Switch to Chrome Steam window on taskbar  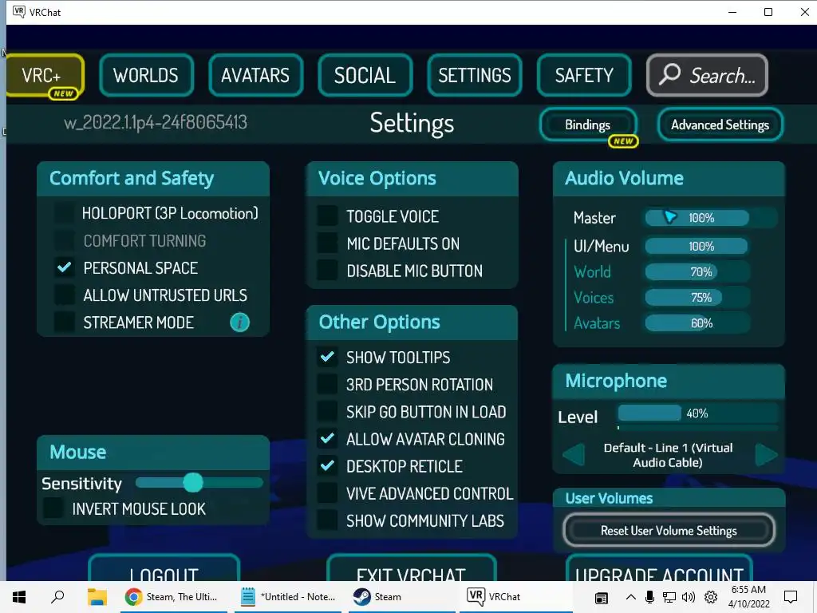(x=175, y=597)
